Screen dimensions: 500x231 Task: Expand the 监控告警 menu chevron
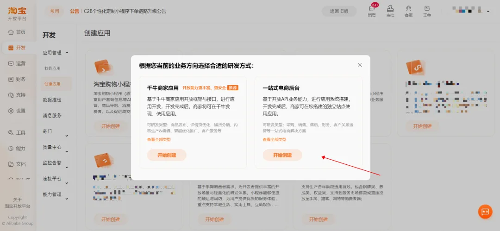(x=67, y=167)
